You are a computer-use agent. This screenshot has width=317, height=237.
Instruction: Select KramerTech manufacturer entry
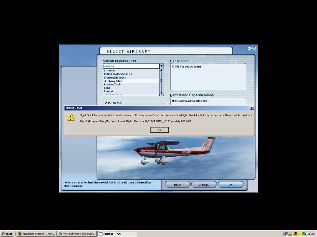click(x=112, y=85)
